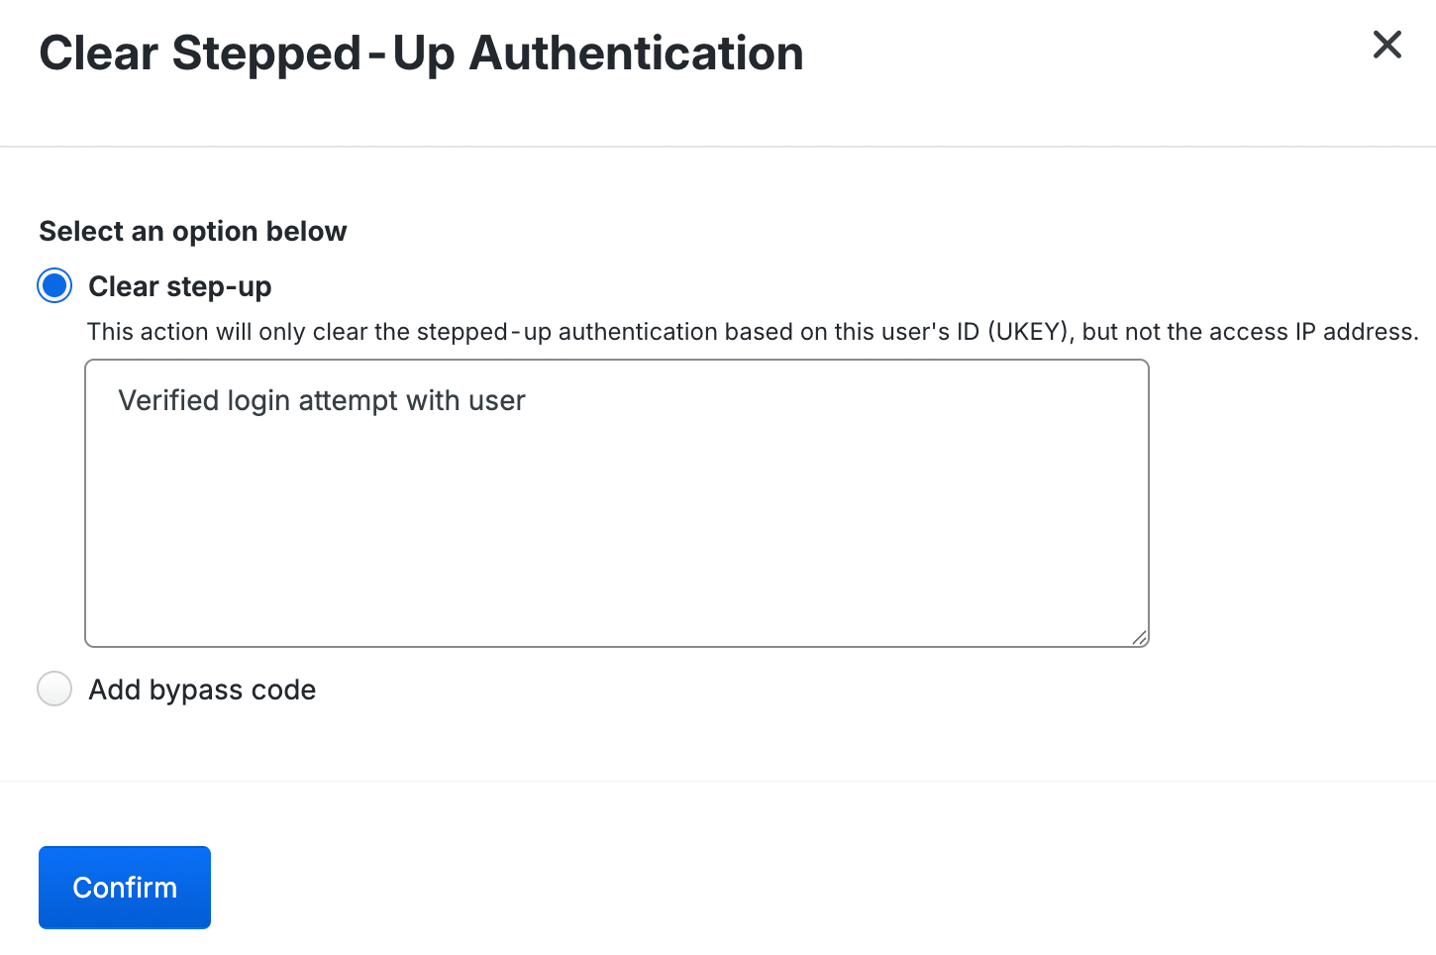Click the resize handle of the comment box

click(1141, 638)
